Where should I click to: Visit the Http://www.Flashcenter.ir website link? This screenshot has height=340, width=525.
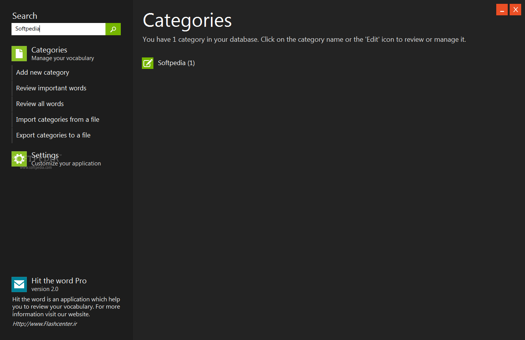pos(45,324)
